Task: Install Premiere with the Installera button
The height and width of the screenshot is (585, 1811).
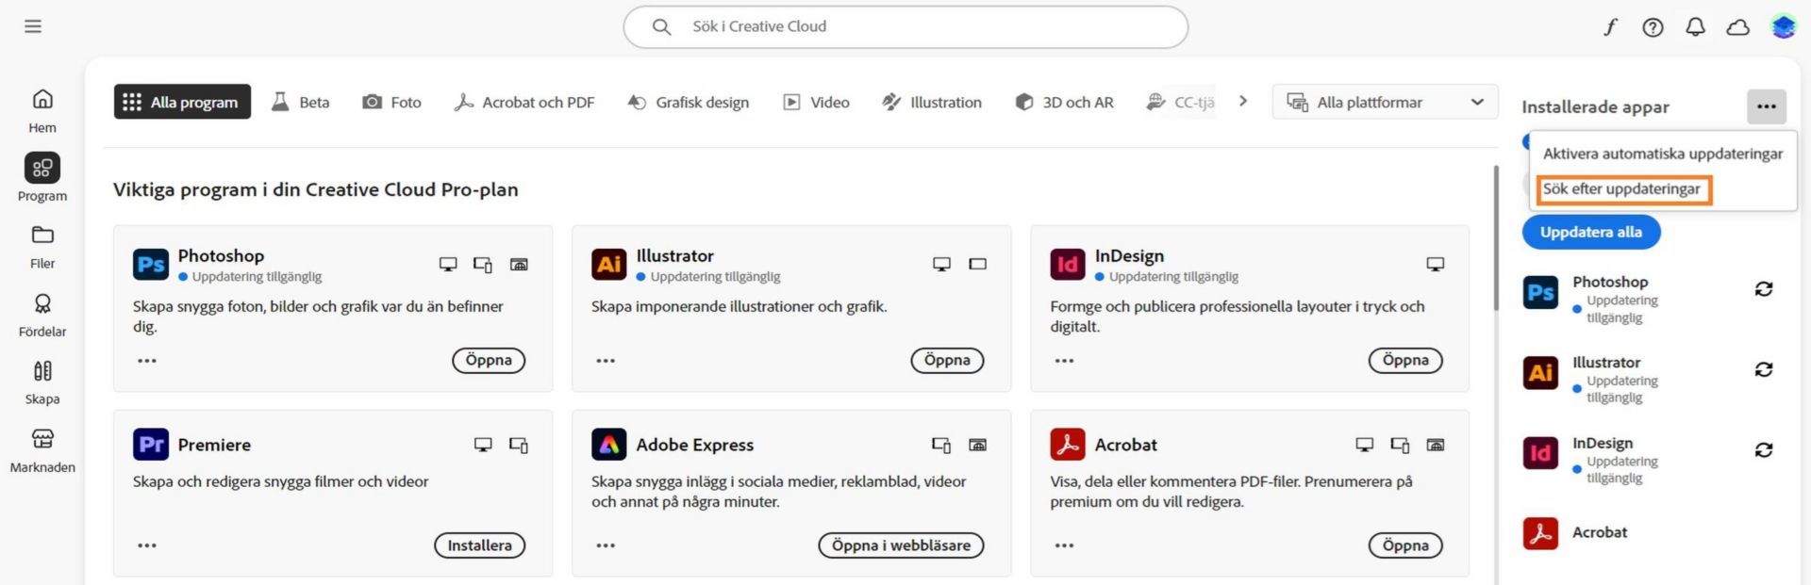Action: 479,545
